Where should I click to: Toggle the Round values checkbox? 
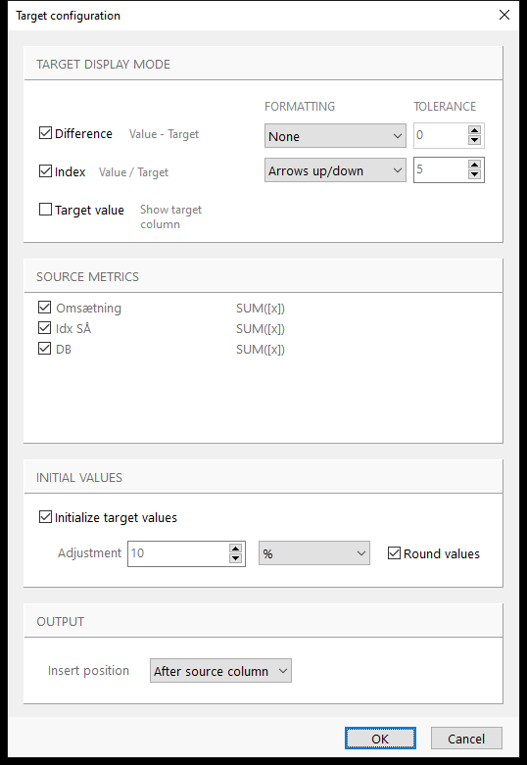[395, 553]
